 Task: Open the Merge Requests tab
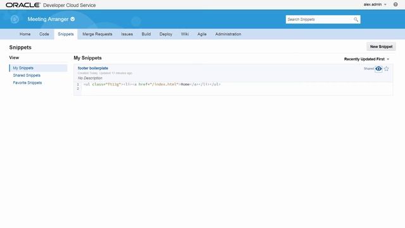(x=97, y=34)
